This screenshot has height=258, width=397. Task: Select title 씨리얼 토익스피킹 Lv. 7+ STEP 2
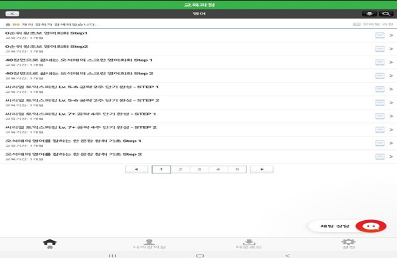[x=81, y=127]
